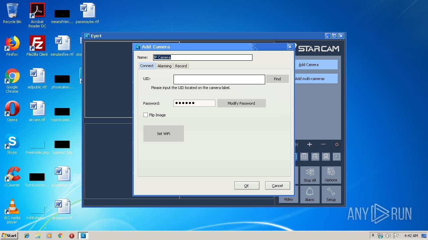Click the minus remove-camera icon in Eye4 panel
Image resolution: width=428 pixels, height=240 pixels.
click(323, 144)
